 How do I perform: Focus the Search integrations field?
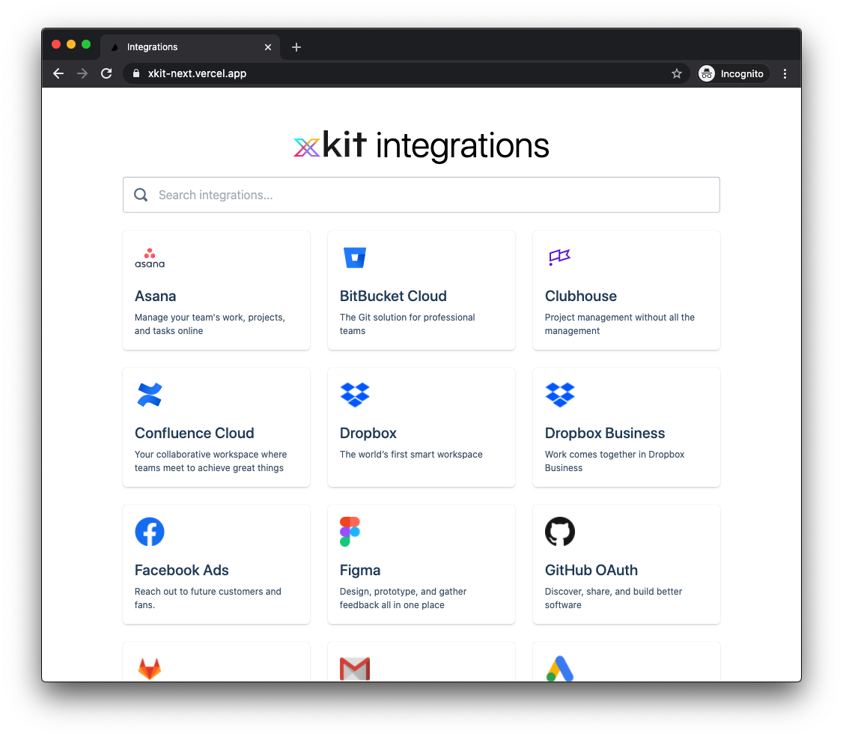click(x=421, y=195)
